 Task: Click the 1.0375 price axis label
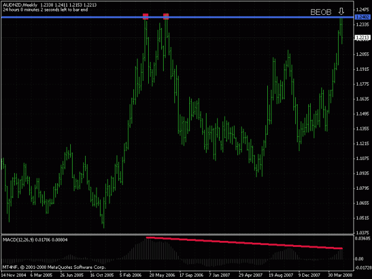tap(362, 233)
